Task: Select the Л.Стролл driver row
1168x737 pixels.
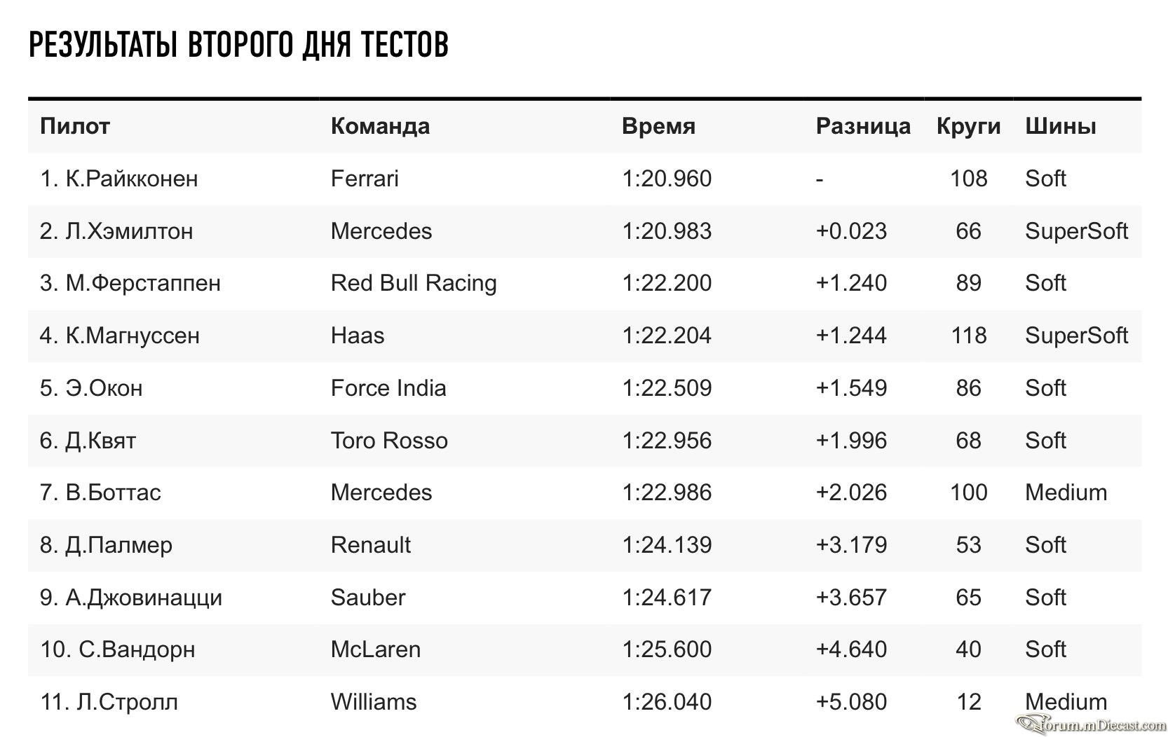Action: click(585, 702)
